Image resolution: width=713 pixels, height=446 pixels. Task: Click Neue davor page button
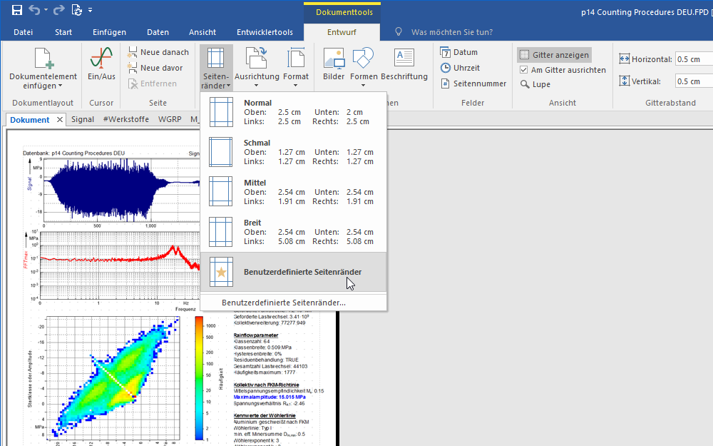(x=155, y=68)
